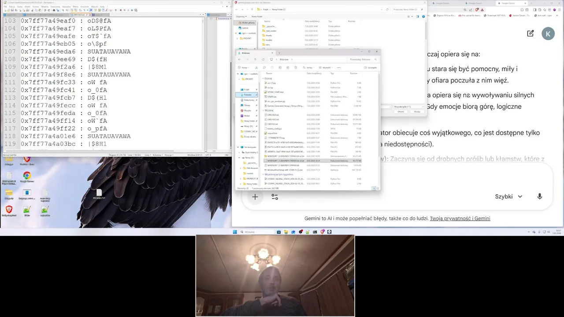The image size is (564, 317).
Task: Click the Anuluj button in the file dialog
Action: pyautogui.click(x=417, y=111)
